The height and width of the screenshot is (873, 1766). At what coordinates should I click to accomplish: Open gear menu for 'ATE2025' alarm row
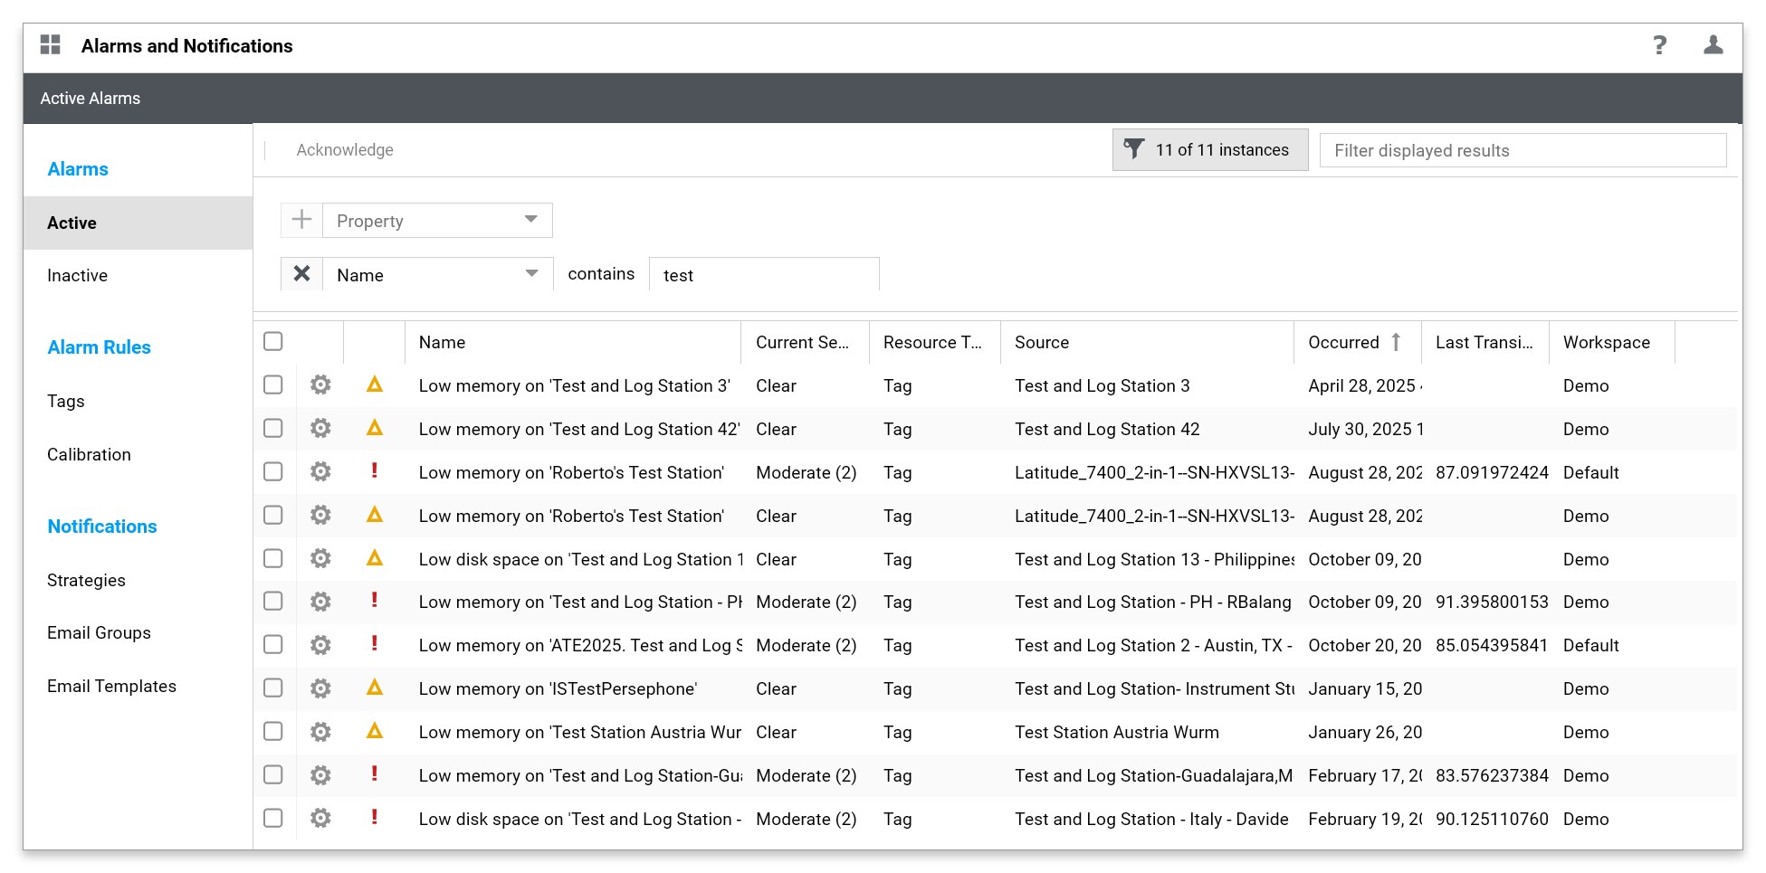click(x=320, y=645)
